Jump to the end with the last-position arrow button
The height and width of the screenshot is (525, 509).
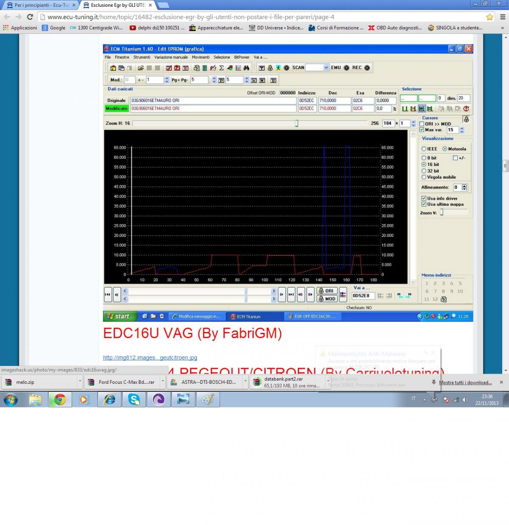point(291,294)
